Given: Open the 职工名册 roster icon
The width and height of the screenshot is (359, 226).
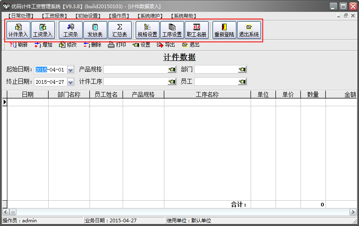Looking at the screenshot, I should tap(197, 30).
